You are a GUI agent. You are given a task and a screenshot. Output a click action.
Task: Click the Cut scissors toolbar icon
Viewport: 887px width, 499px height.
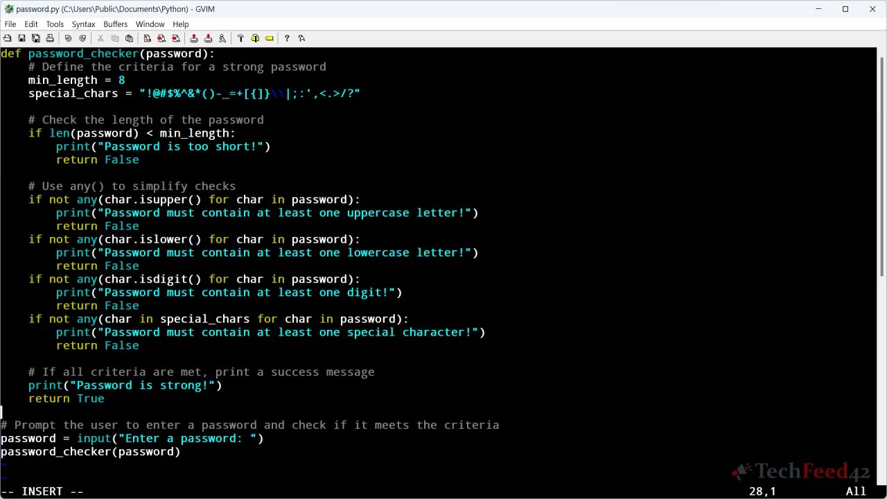click(100, 38)
